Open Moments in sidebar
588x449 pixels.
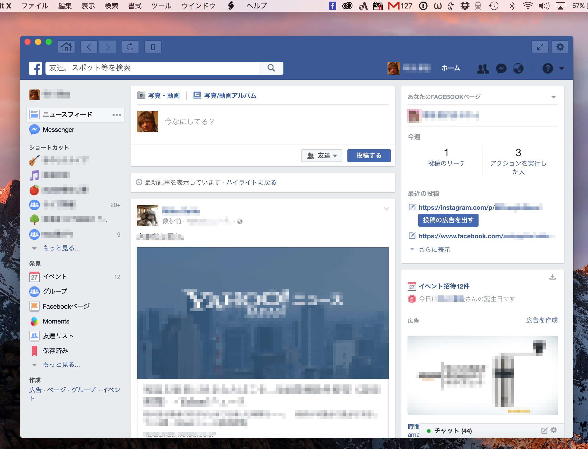coord(56,321)
